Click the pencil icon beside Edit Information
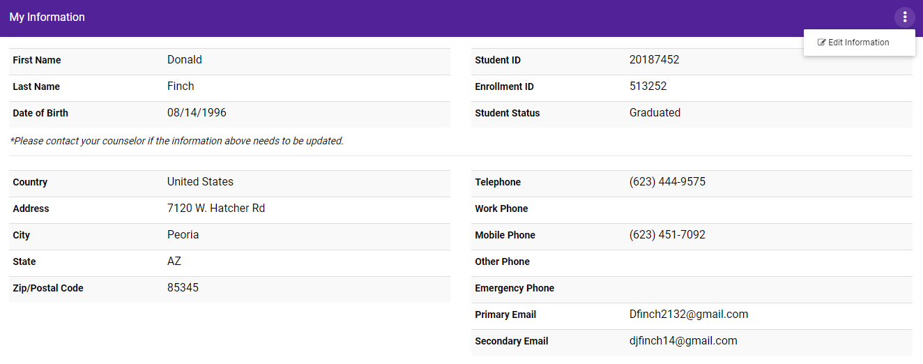The height and width of the screenshot is (364, 923). click(x=822, y=43)
